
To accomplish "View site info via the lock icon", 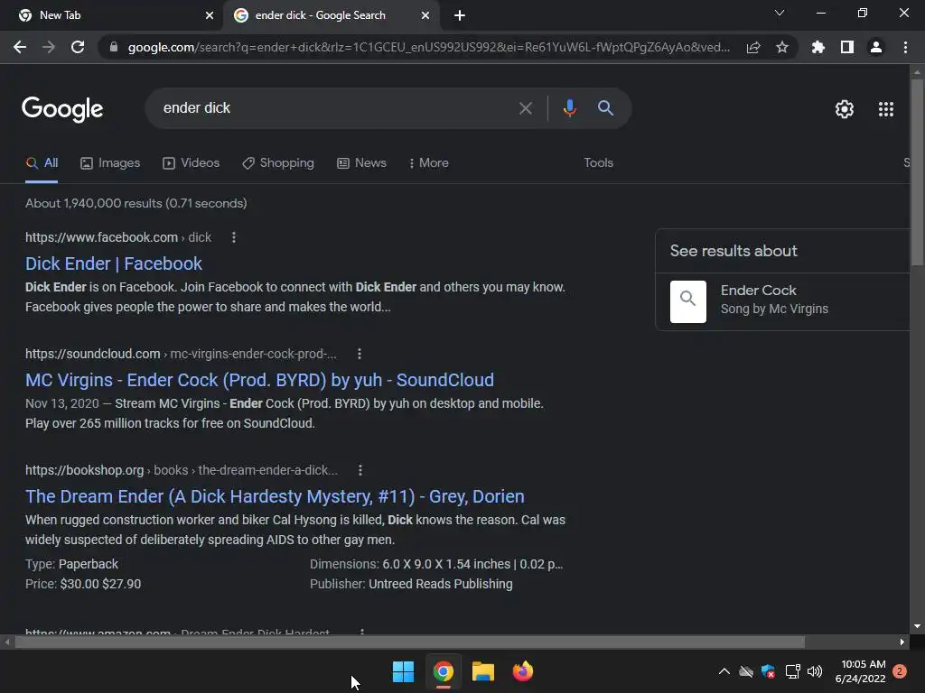I will (114, 47).
